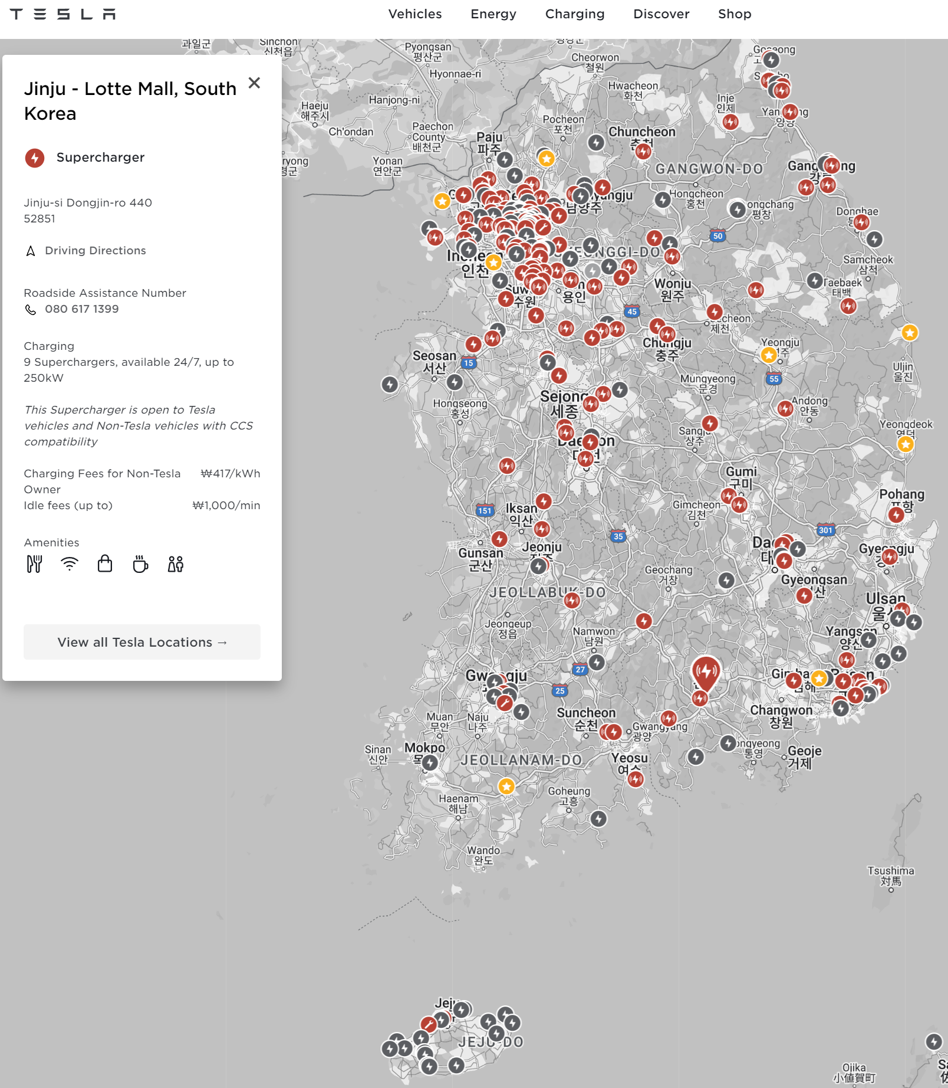948x1088 pixels.
Task: Open the Discover menu
Action: pyautogui.click(x=661, y=14)
